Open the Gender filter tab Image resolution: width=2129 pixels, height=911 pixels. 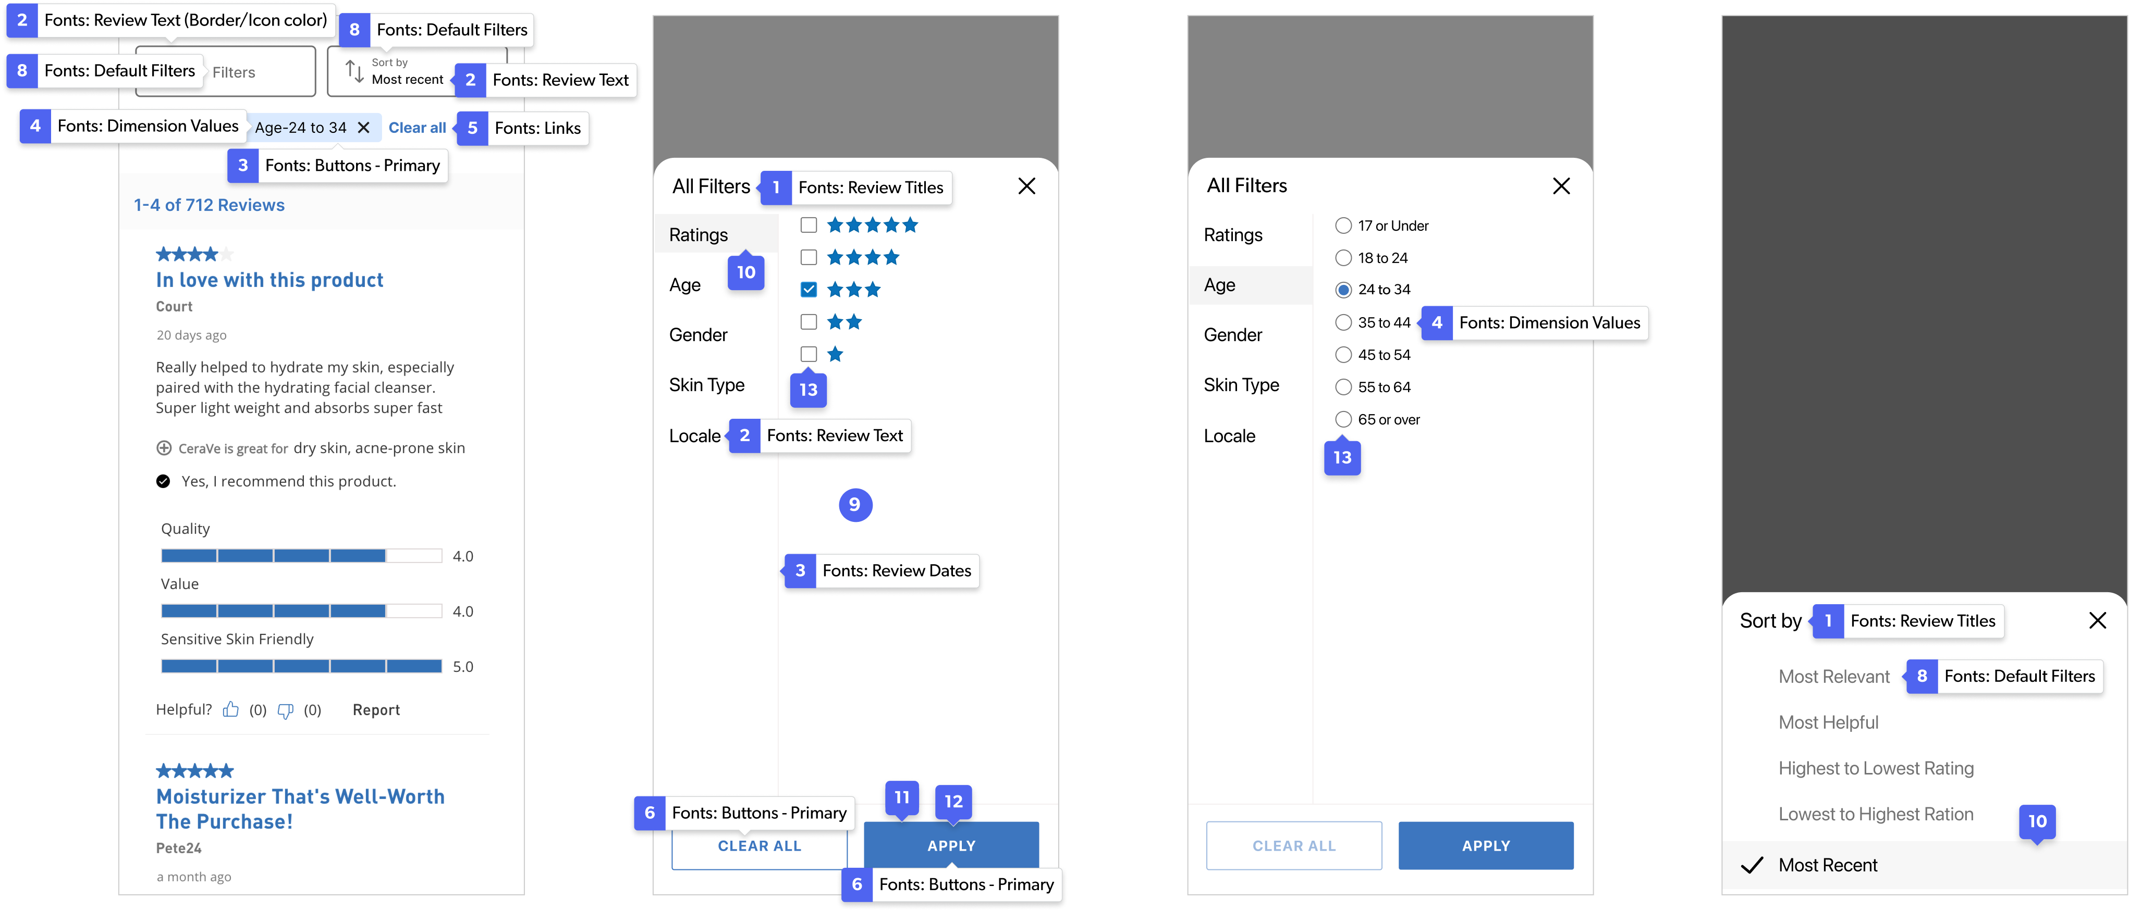[699, 334]
